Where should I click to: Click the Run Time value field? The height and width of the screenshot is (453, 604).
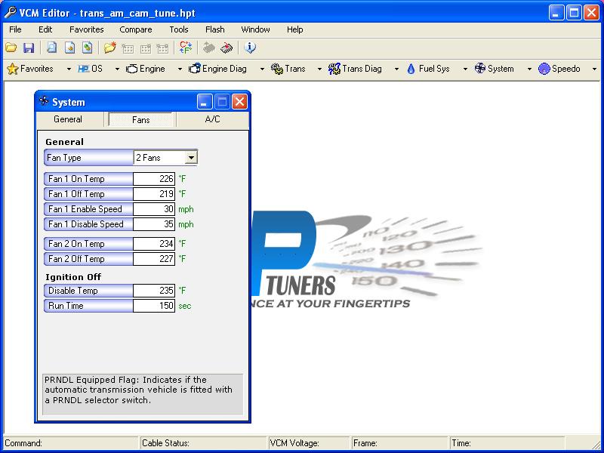(154, 306)
